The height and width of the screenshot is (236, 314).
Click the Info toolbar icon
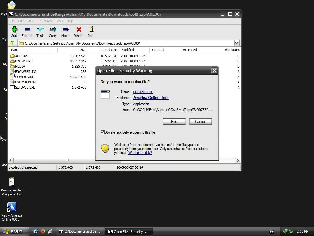point(91,29)
